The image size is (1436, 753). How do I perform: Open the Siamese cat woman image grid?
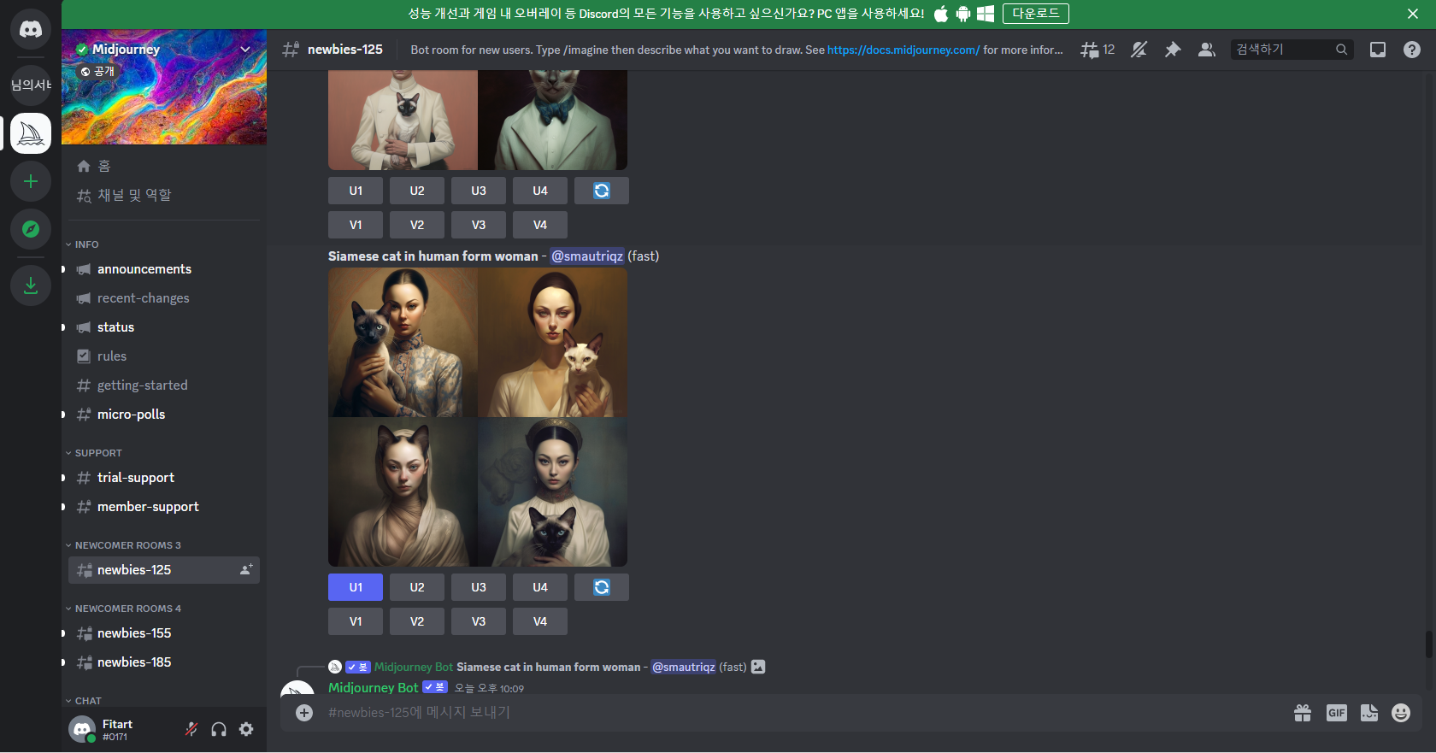478,417
